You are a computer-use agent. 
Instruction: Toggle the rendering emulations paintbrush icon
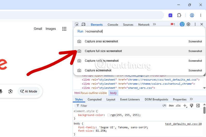(x=192, y=105)
